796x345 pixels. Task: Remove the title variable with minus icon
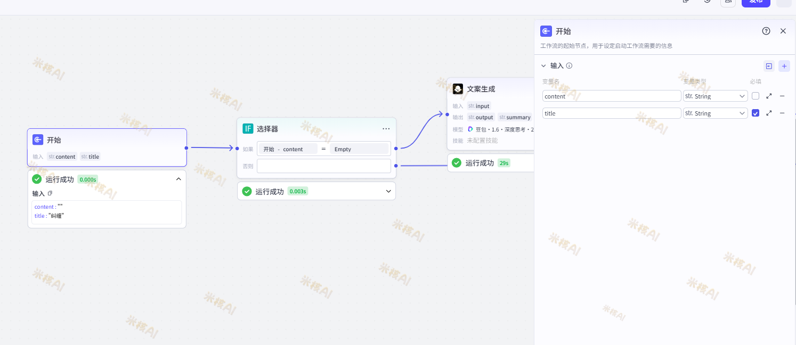[782, 113]
